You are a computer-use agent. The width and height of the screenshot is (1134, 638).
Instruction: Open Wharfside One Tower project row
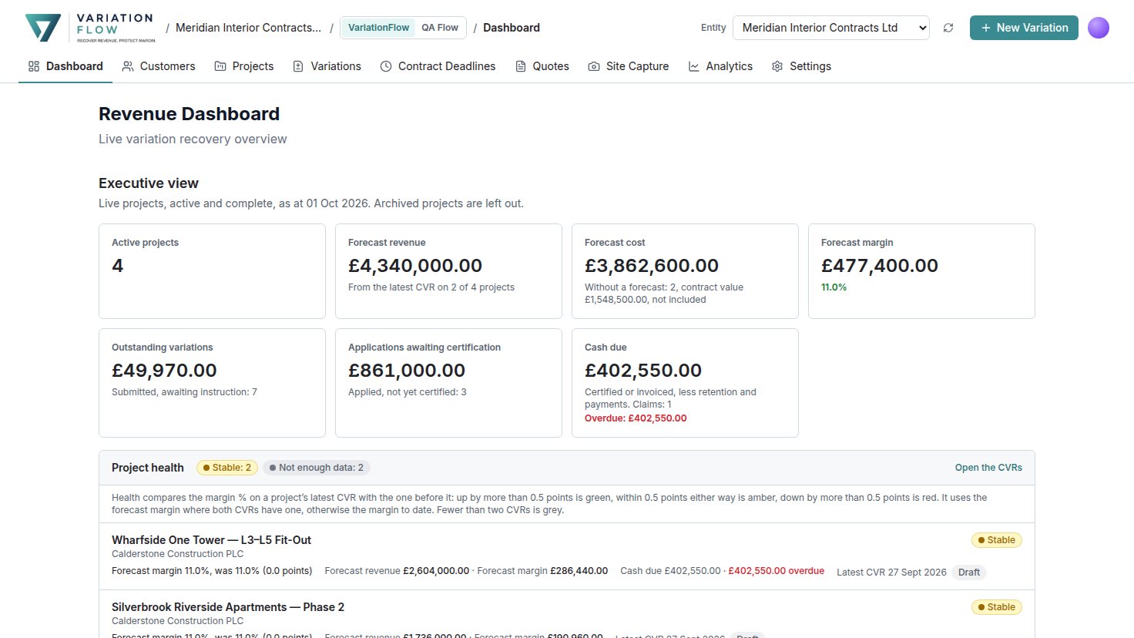567,556
